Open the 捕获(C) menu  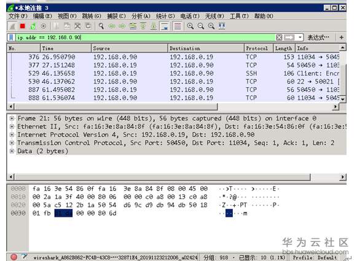click(x=116, y=16)
